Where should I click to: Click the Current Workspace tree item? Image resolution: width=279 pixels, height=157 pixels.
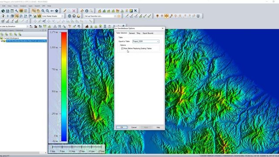11,38
